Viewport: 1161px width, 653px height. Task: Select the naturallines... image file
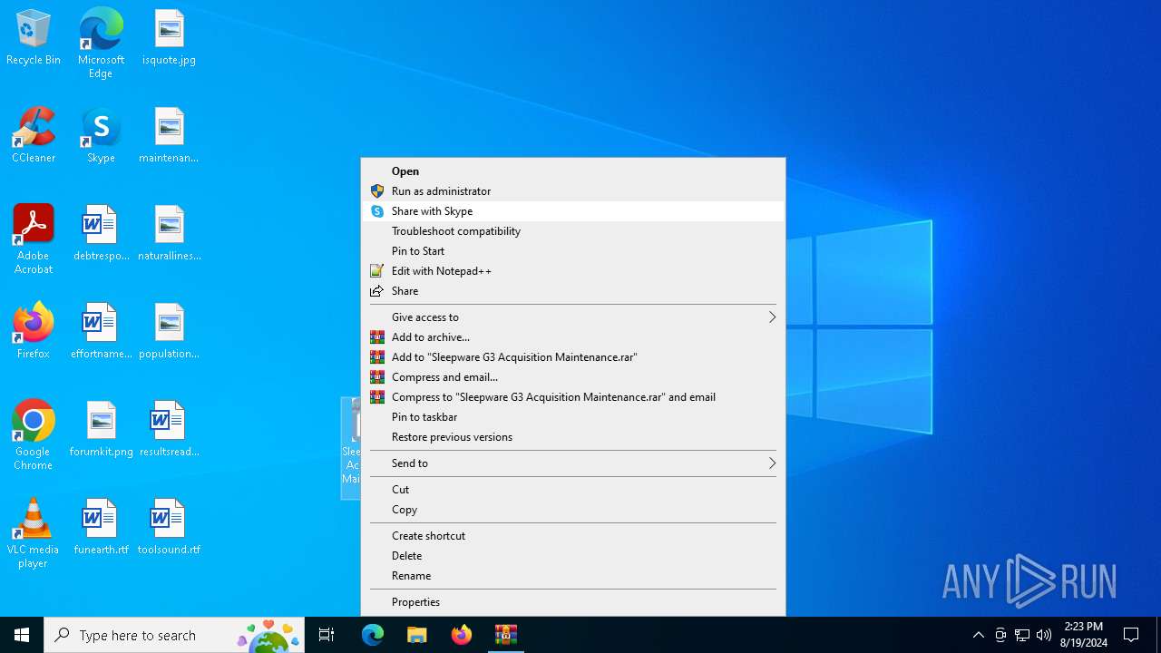pyautogui.click(x=169, y=234)
